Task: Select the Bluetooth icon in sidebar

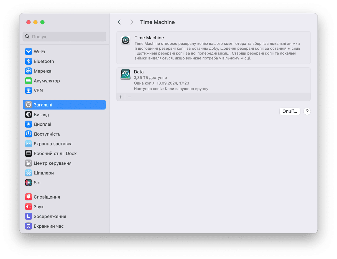Action: (x=29, y=61)
